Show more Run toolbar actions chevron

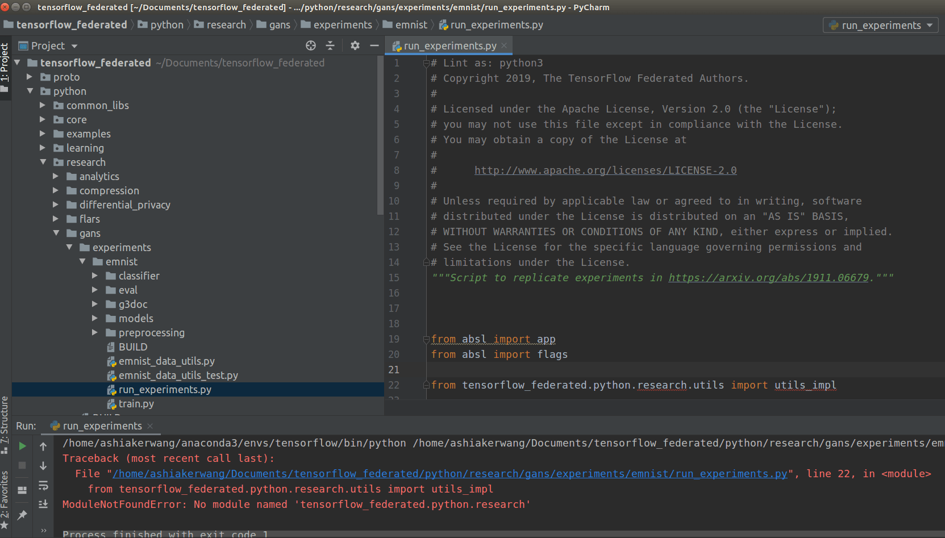tap(44, 531)
